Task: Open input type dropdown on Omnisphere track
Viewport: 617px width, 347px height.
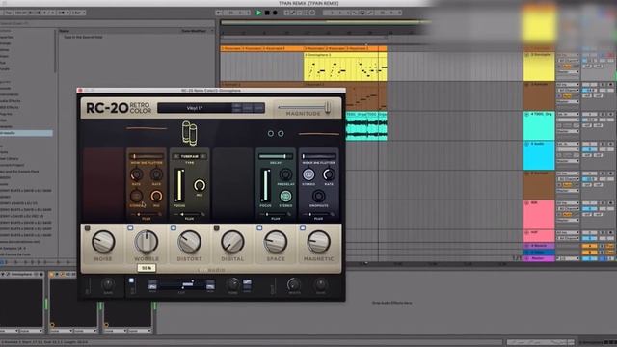Action: 568,55
